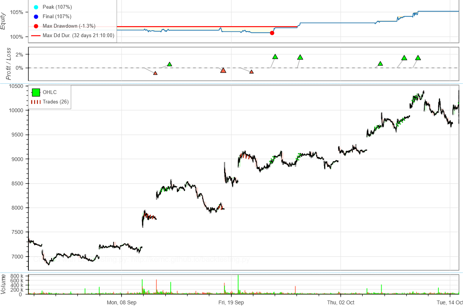Toggle the Max Dd Dur. legend line
Viewport: 463px width, 307px height.
click(x=78, y=36)
